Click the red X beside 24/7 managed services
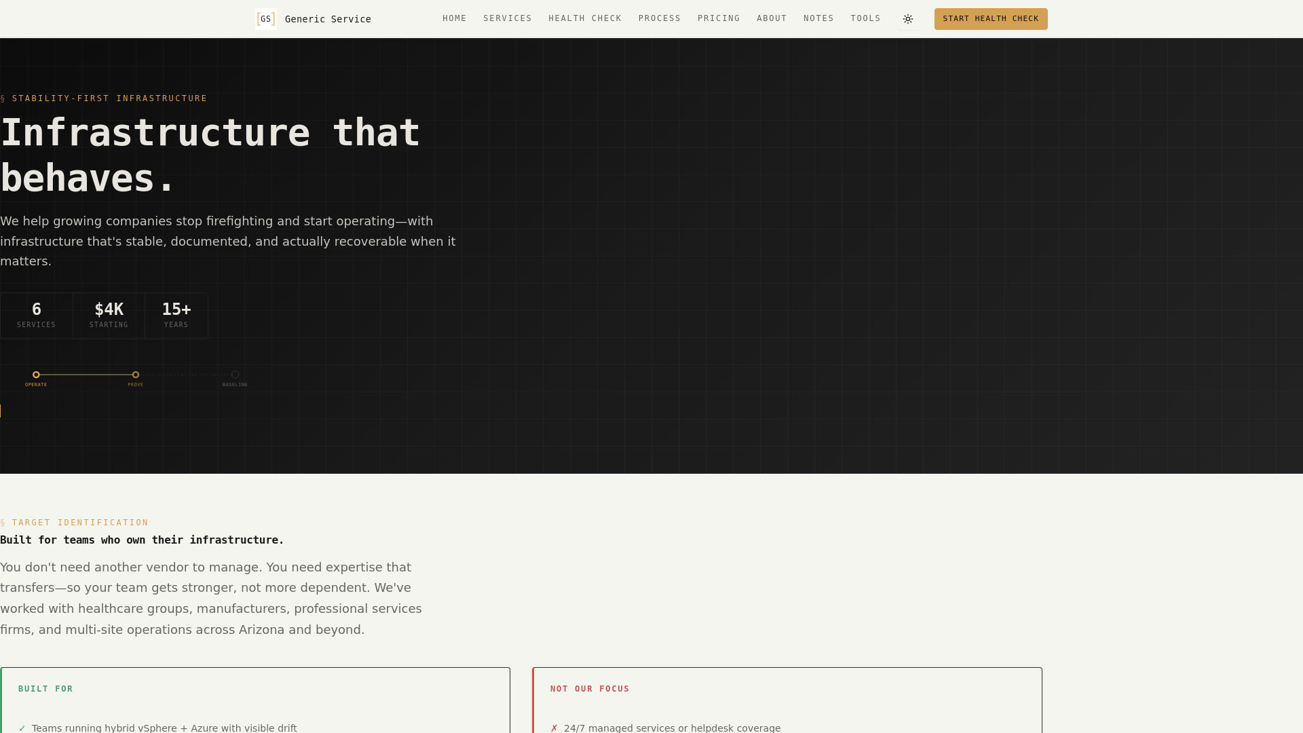 pos(554,728)
